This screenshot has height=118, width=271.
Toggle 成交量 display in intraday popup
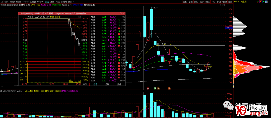58,17
